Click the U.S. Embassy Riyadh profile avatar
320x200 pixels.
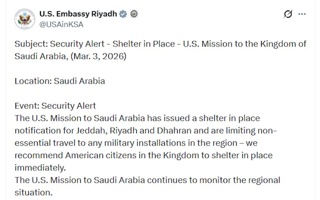(25, 19)
